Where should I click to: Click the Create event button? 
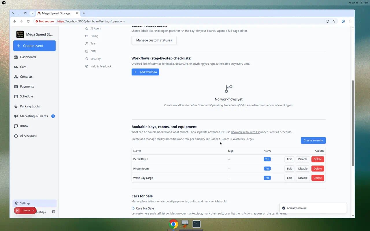34,46
